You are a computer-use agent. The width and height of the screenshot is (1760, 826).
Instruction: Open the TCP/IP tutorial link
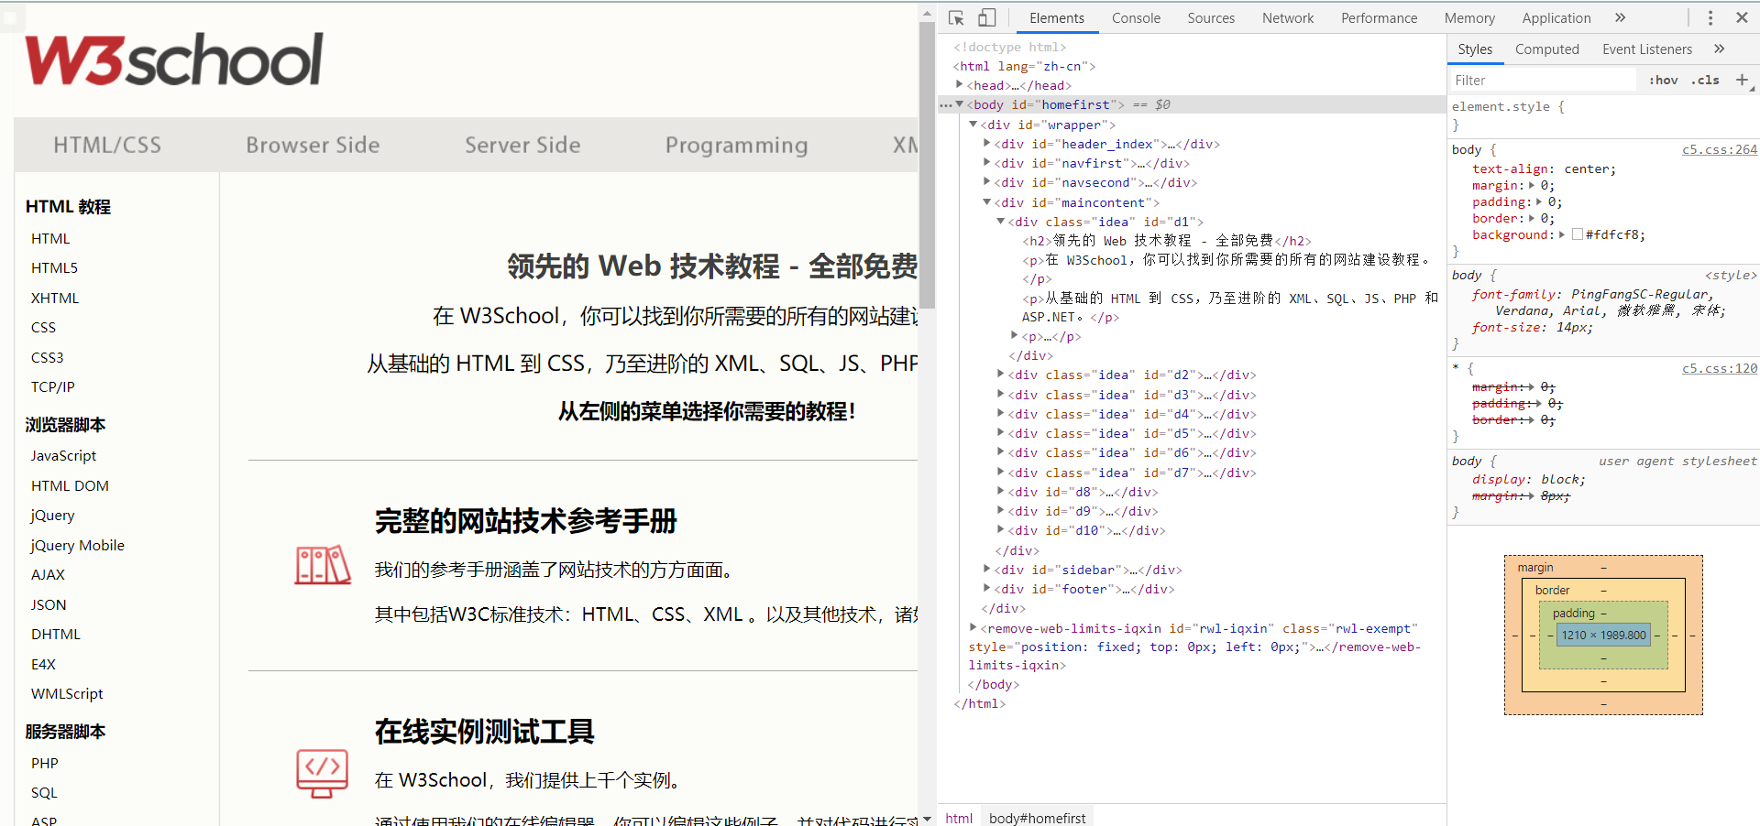coord(52,386)
